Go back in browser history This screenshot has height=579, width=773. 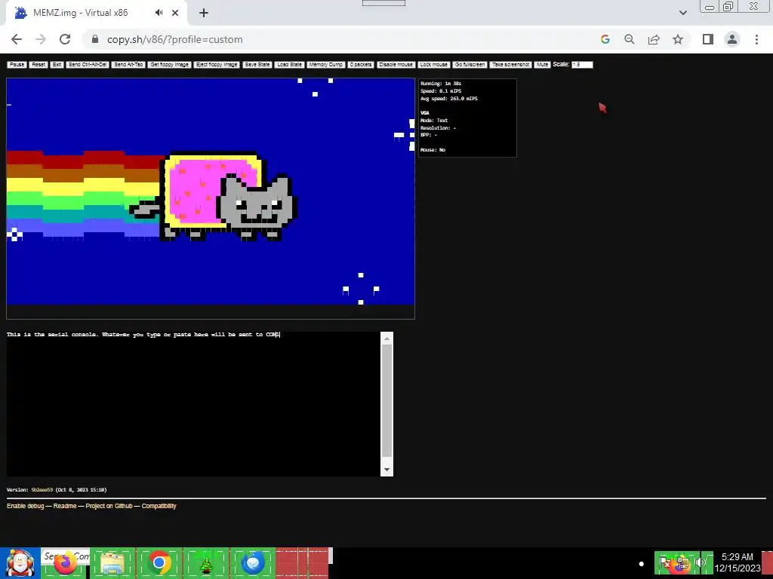pyautogui.click(x=17, y=39)
